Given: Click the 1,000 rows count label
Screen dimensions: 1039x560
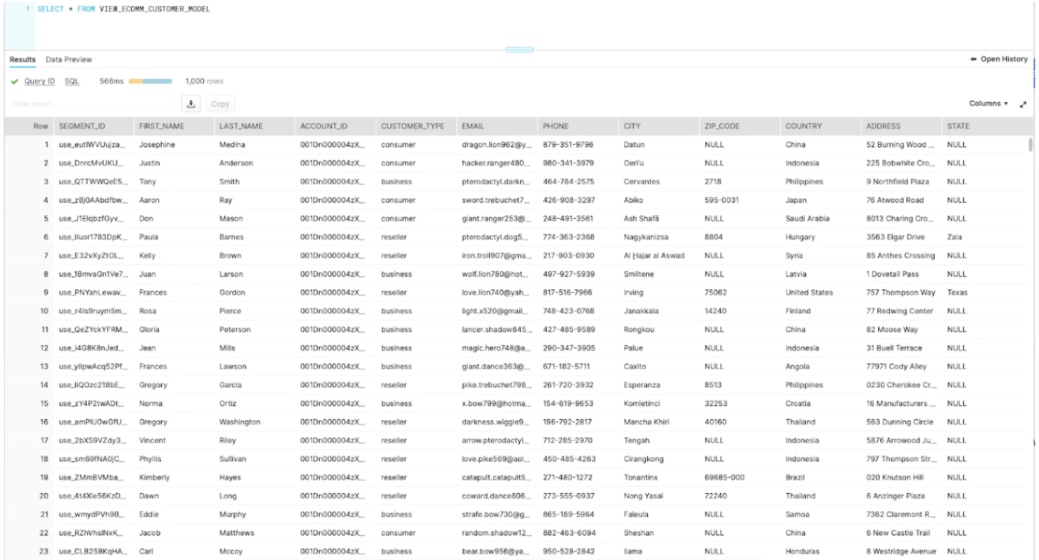Looking at the screenshot, I should (202, 81).
